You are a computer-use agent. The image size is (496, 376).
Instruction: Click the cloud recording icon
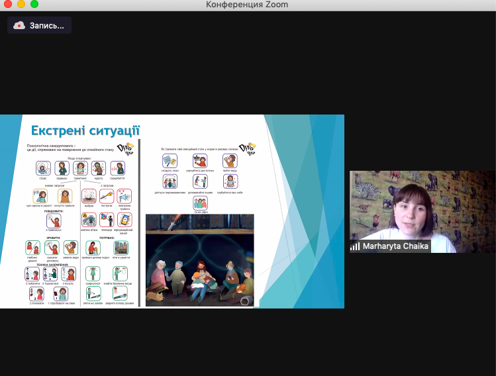coord(19,25)
